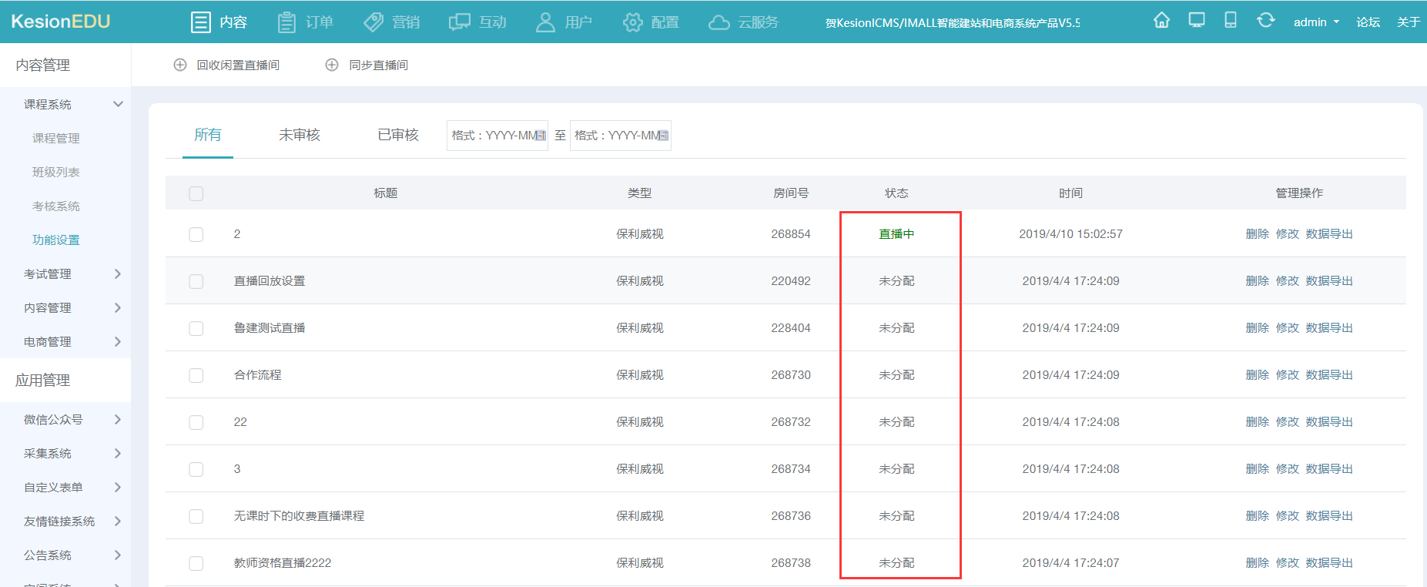Open the admin account dropdown

(1315, 22)
